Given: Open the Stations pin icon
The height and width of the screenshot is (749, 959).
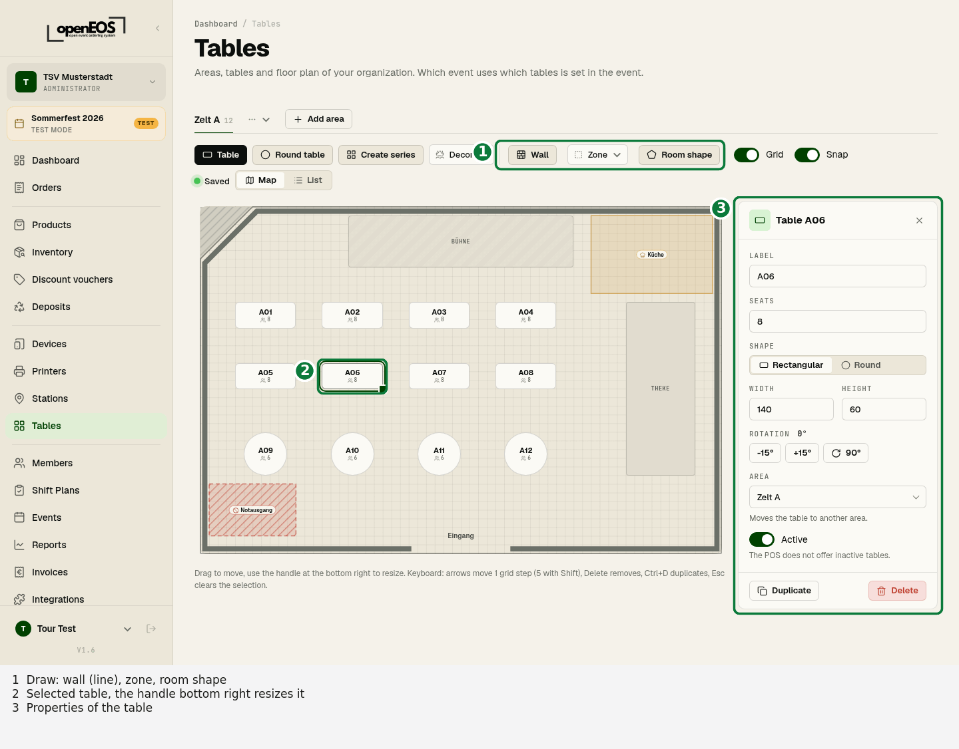Looking at the screenshot, I should (19, 398).
